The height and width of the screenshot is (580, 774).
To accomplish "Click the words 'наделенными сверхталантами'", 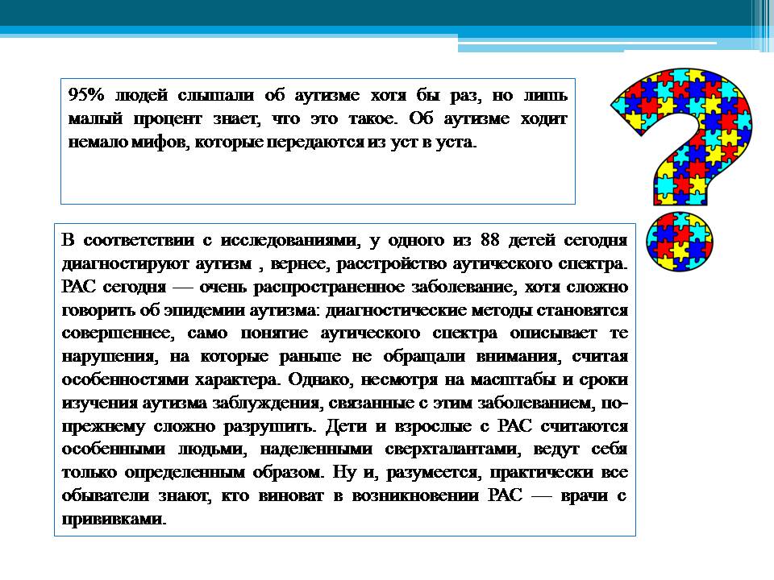I will [389, 449].
